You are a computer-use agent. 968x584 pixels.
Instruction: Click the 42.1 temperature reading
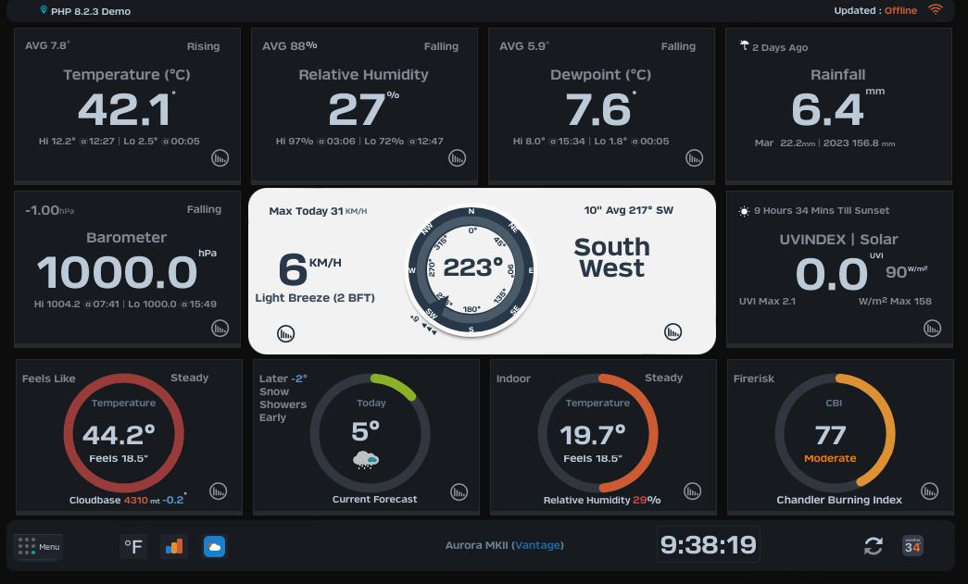coord(125,110)
